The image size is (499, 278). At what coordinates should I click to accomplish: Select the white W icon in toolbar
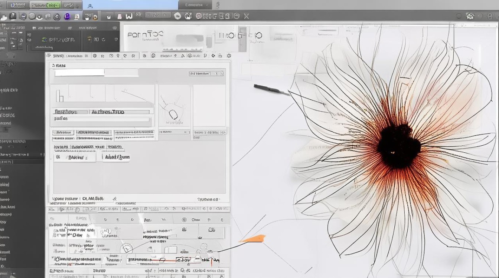(129, 16)
